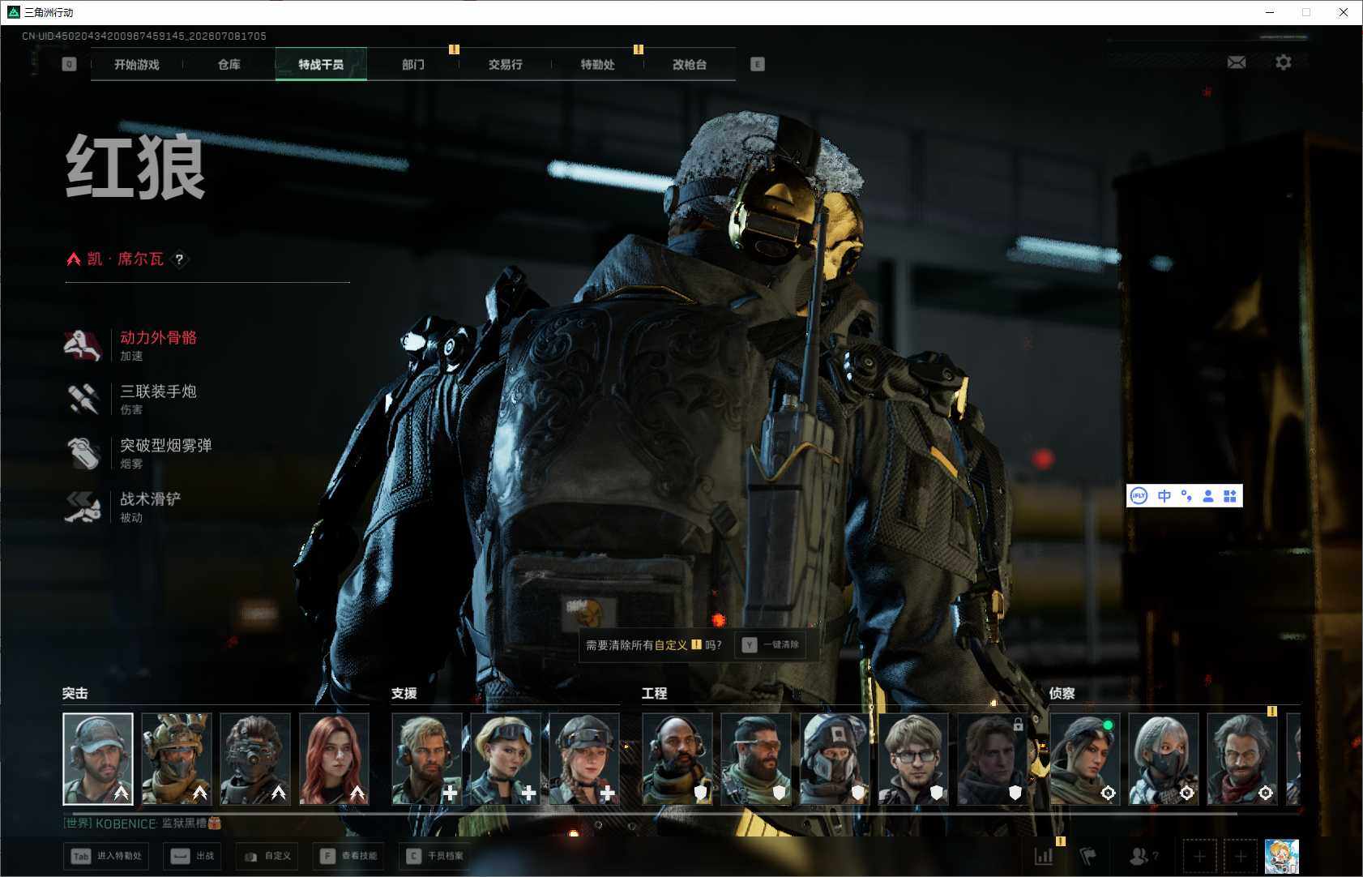Image resolution: width=1363 pixels, height=877 pixels.
Task: Click the iFLY input method logo
Action: click(x=1139, y=496)
